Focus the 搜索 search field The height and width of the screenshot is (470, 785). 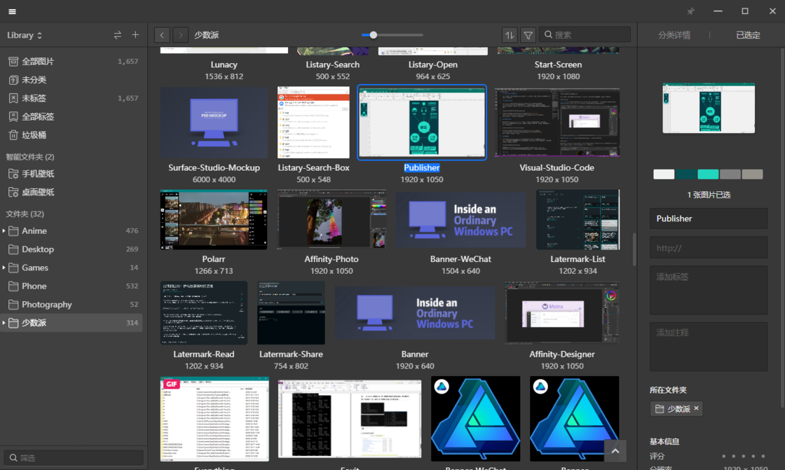585,34
